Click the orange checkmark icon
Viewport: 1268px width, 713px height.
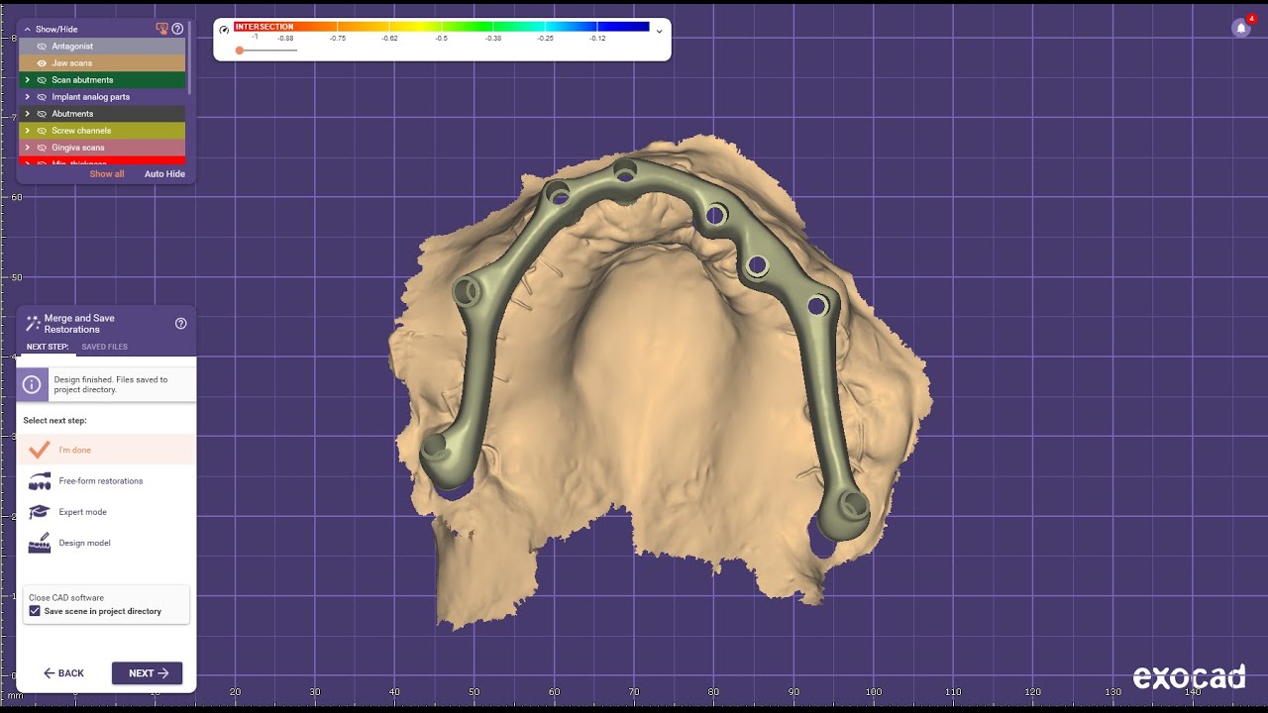coord(40,450)
